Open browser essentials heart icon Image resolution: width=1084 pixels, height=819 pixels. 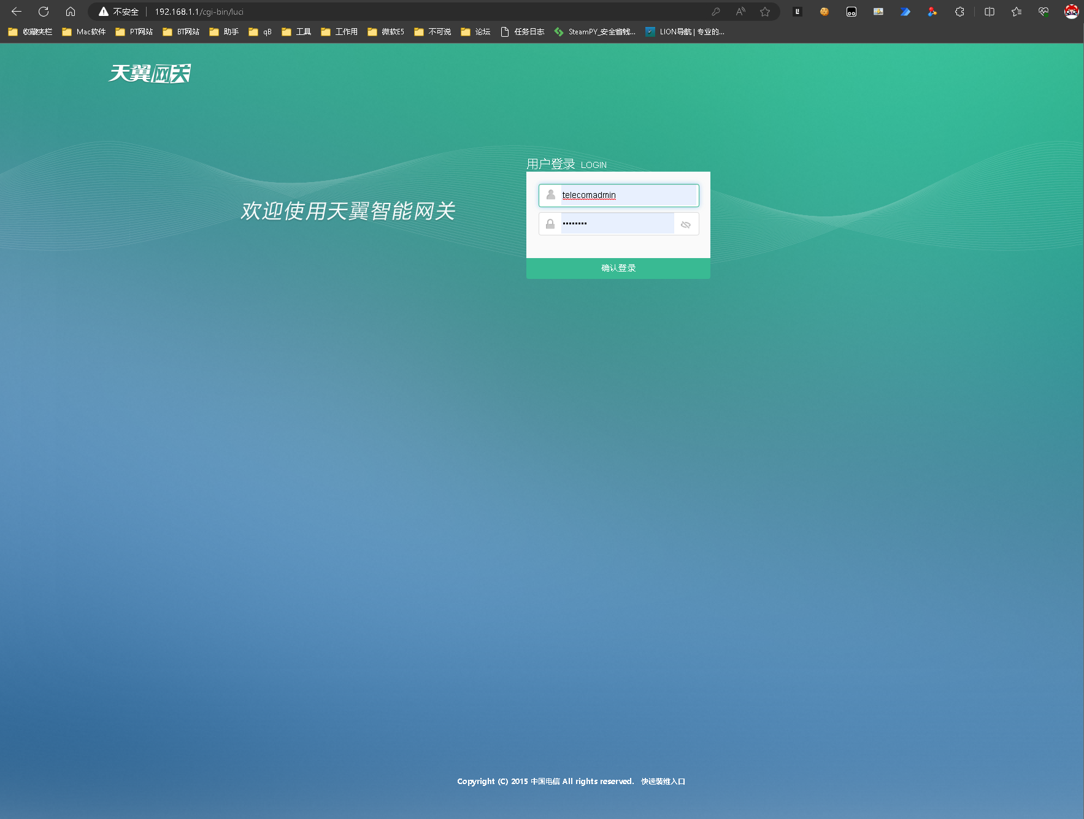click(x=1044, y=12)
